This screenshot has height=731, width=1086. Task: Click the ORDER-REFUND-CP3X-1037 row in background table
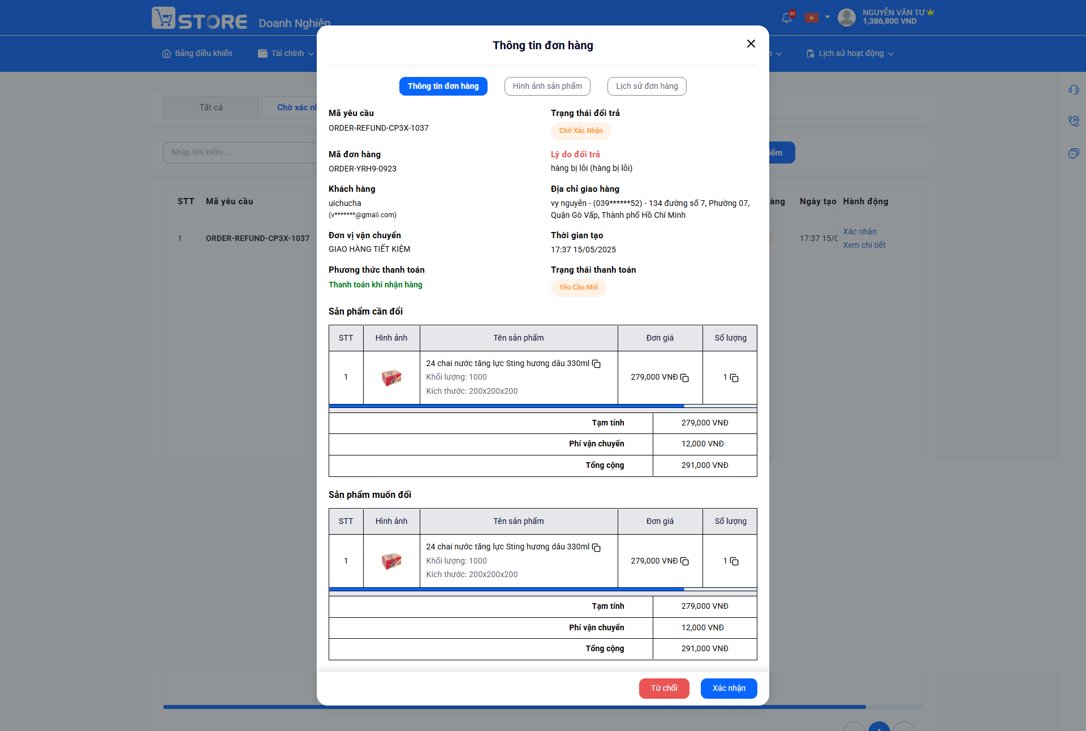(x=257, y=238)
